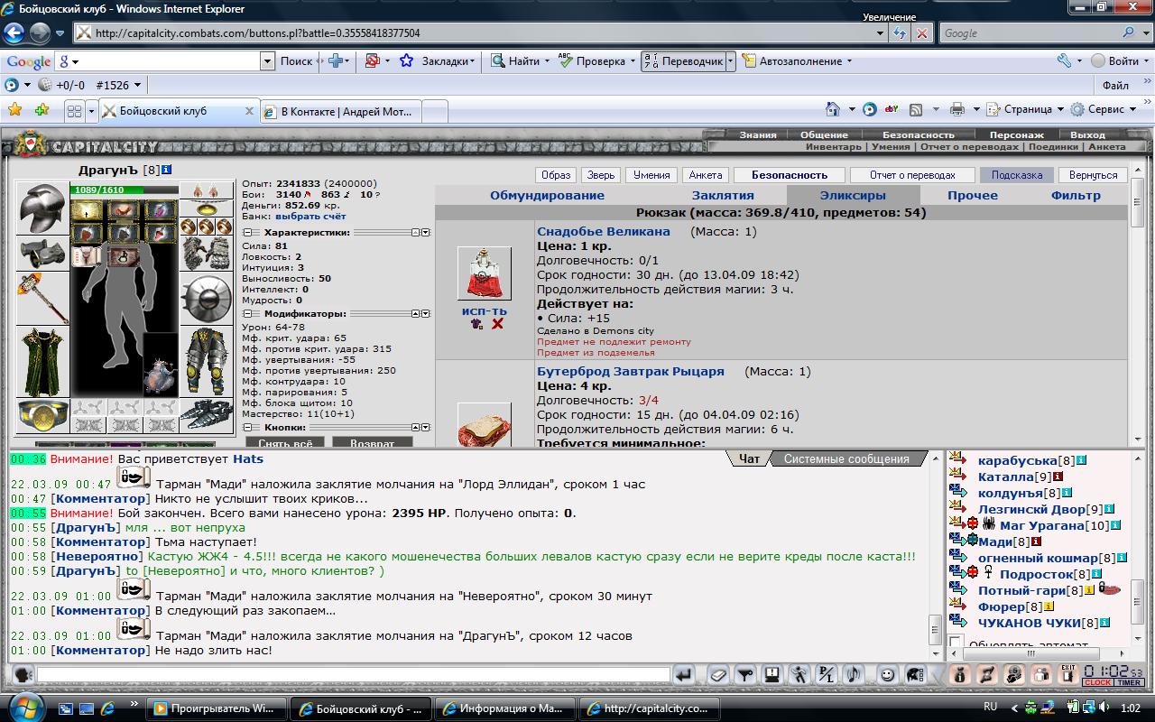Open smiley picker in the chat bar
This screenshot has width=1155, height=722.
(x=888, y=674)
